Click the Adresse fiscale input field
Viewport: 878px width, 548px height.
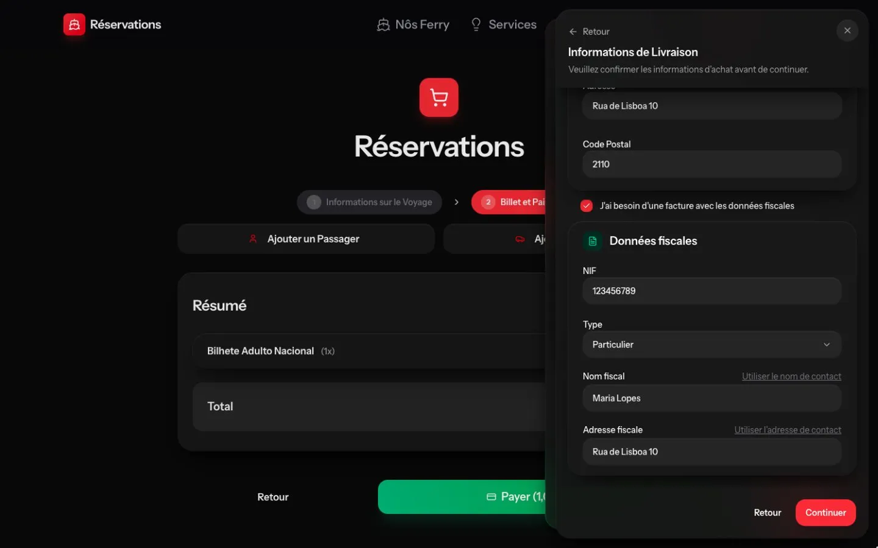(x=712, y=452)
